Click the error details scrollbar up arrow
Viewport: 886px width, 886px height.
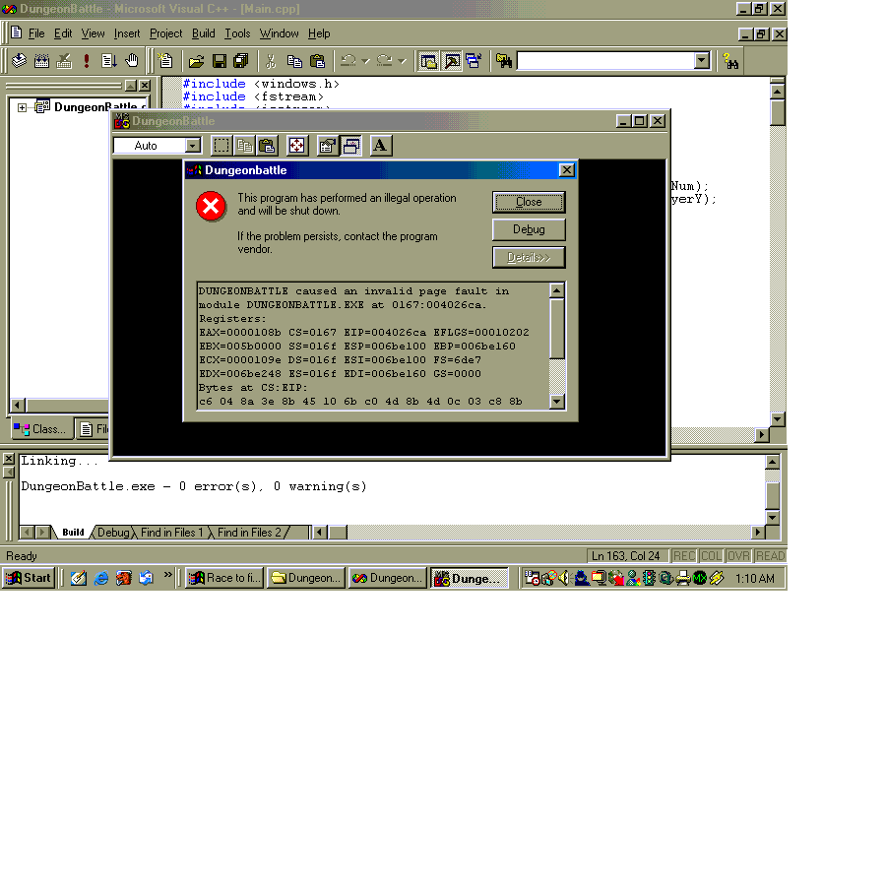556,290
